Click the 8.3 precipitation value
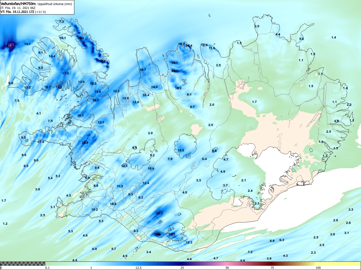Viewport: 361px width, 270px height. pyautogui.click(x=136, y=231)
